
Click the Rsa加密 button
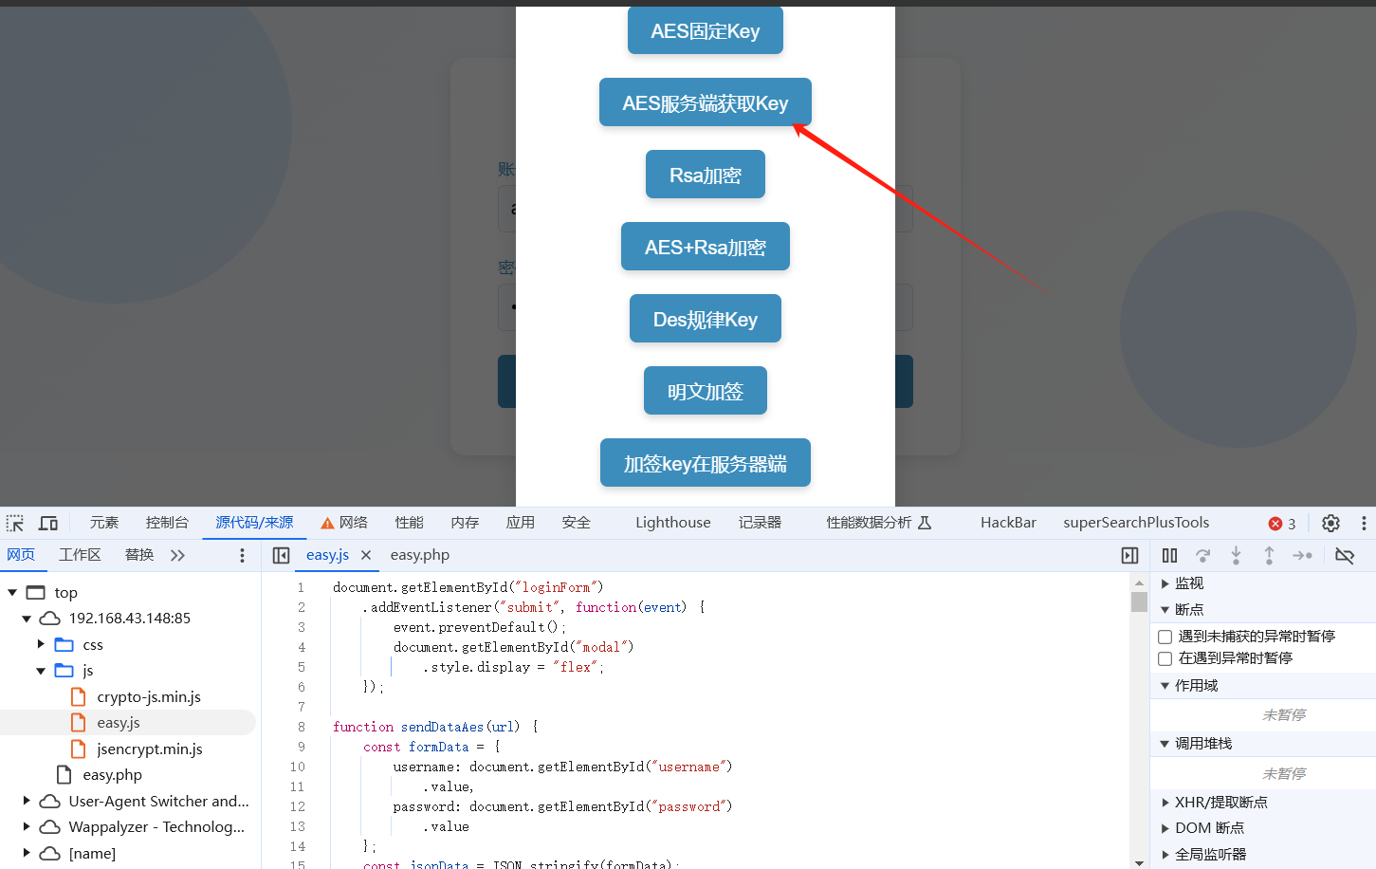pyautogui.click(x=706, y=175)
